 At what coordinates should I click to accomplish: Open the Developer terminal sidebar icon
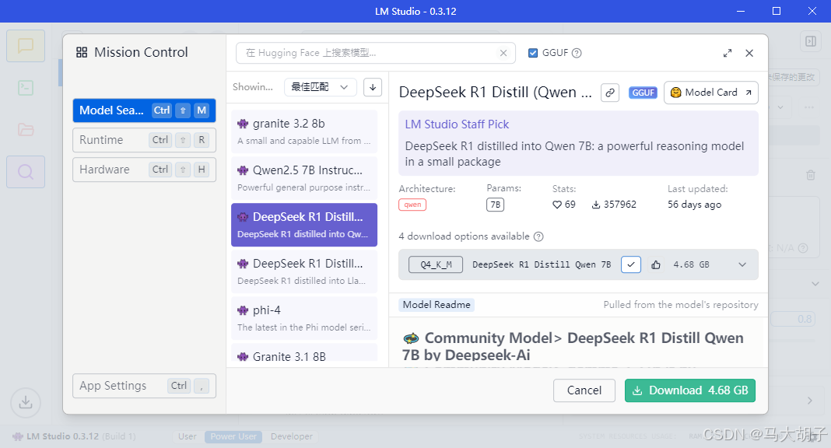26,88
